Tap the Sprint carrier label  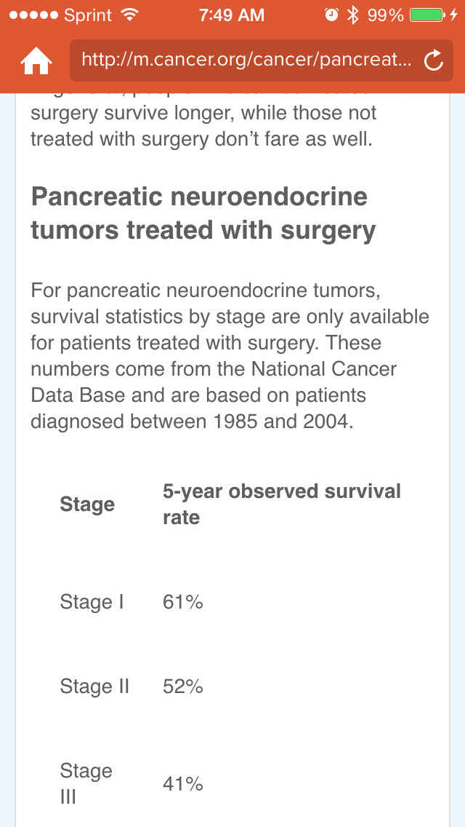[89, 15]
